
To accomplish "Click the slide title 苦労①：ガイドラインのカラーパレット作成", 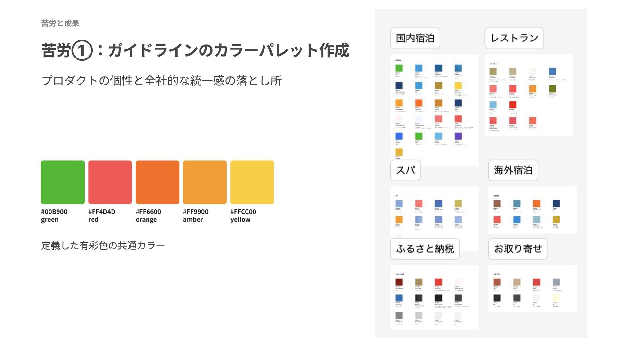I will (x=195, y=50).
